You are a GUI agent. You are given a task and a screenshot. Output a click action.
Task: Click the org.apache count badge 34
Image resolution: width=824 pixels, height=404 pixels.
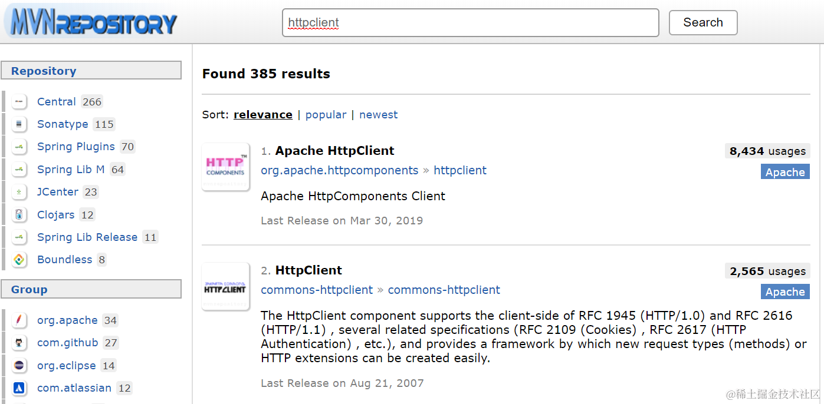point(110,320)
